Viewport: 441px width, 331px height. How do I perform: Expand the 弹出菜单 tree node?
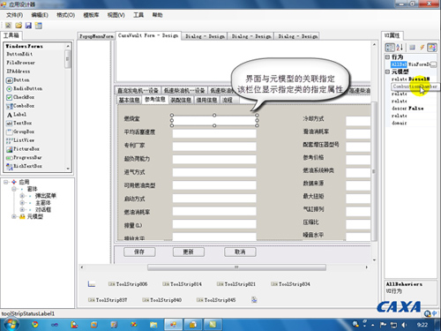22,196
